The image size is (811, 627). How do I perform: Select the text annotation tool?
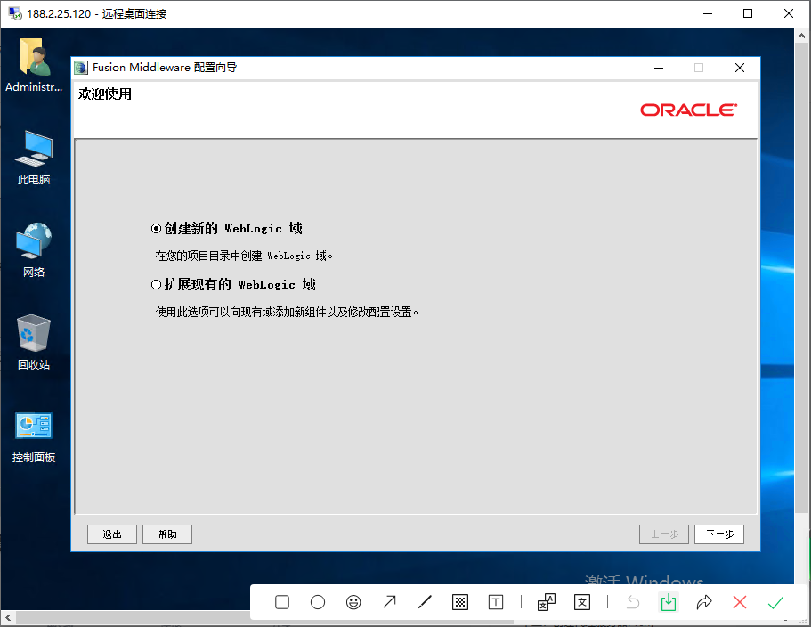[x=496, y=602]
